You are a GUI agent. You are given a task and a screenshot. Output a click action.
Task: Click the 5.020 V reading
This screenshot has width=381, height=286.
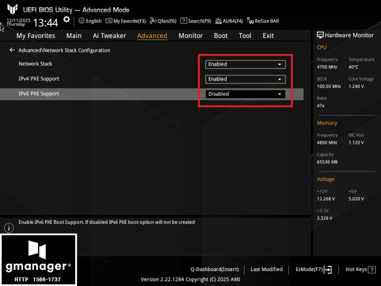pos(356,199)
